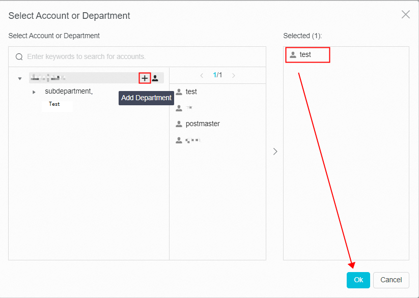
Task: Click the Add Department plus icon
Action: [145, 78]
